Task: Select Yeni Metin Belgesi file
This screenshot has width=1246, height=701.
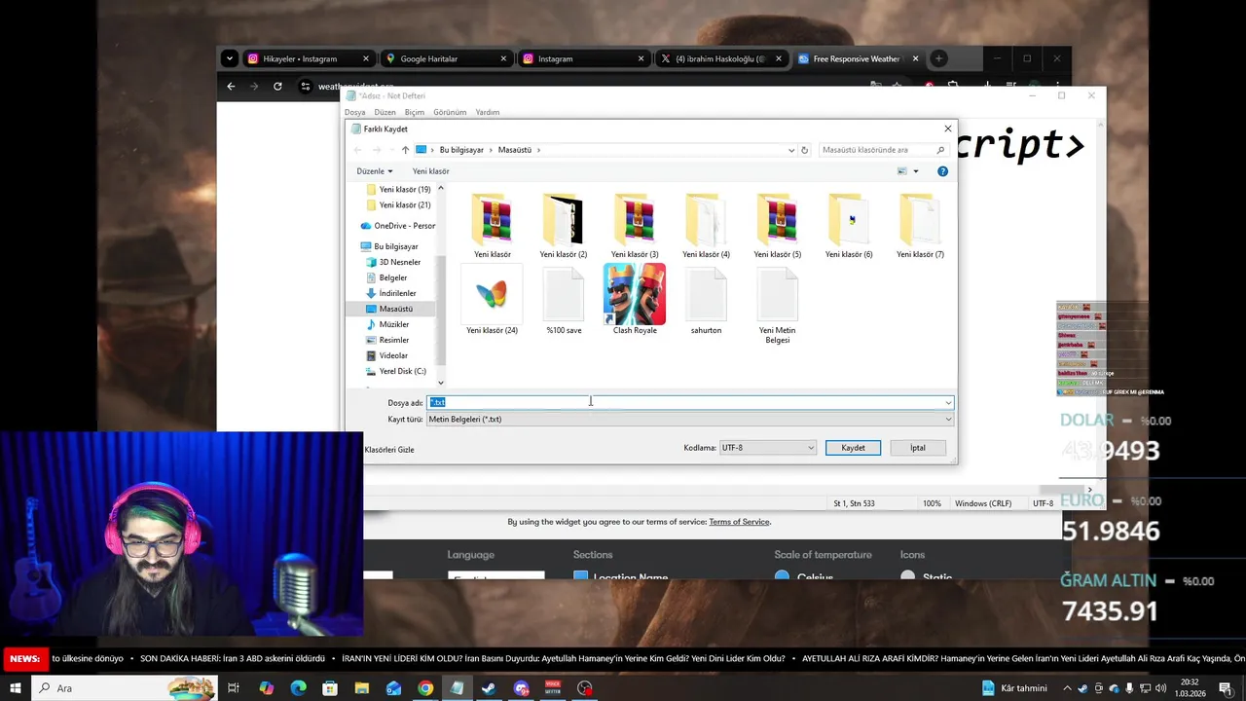Action: pos(777,306)
